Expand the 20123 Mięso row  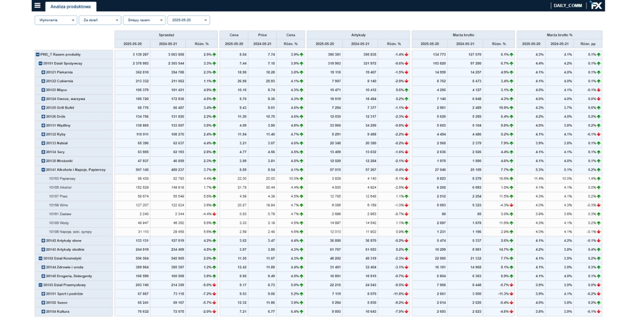[44, 90]
